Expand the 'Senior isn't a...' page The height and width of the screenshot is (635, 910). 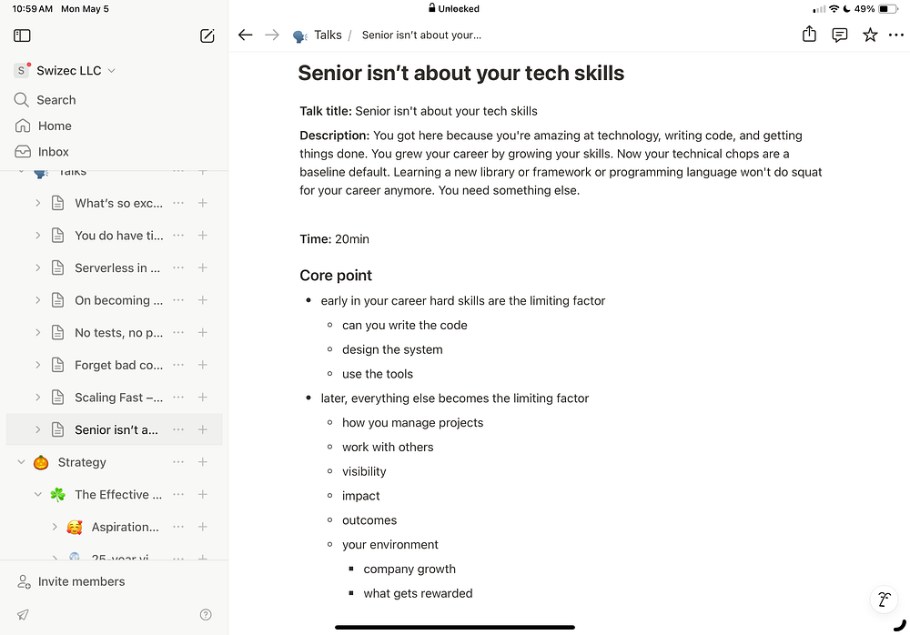pyautogui.click(x=37, y=429)
